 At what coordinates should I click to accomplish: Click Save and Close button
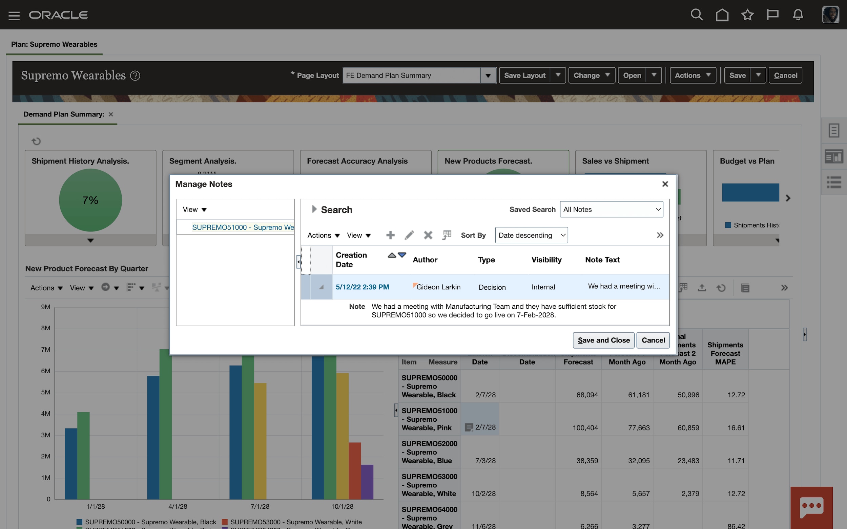pos(603,340)
